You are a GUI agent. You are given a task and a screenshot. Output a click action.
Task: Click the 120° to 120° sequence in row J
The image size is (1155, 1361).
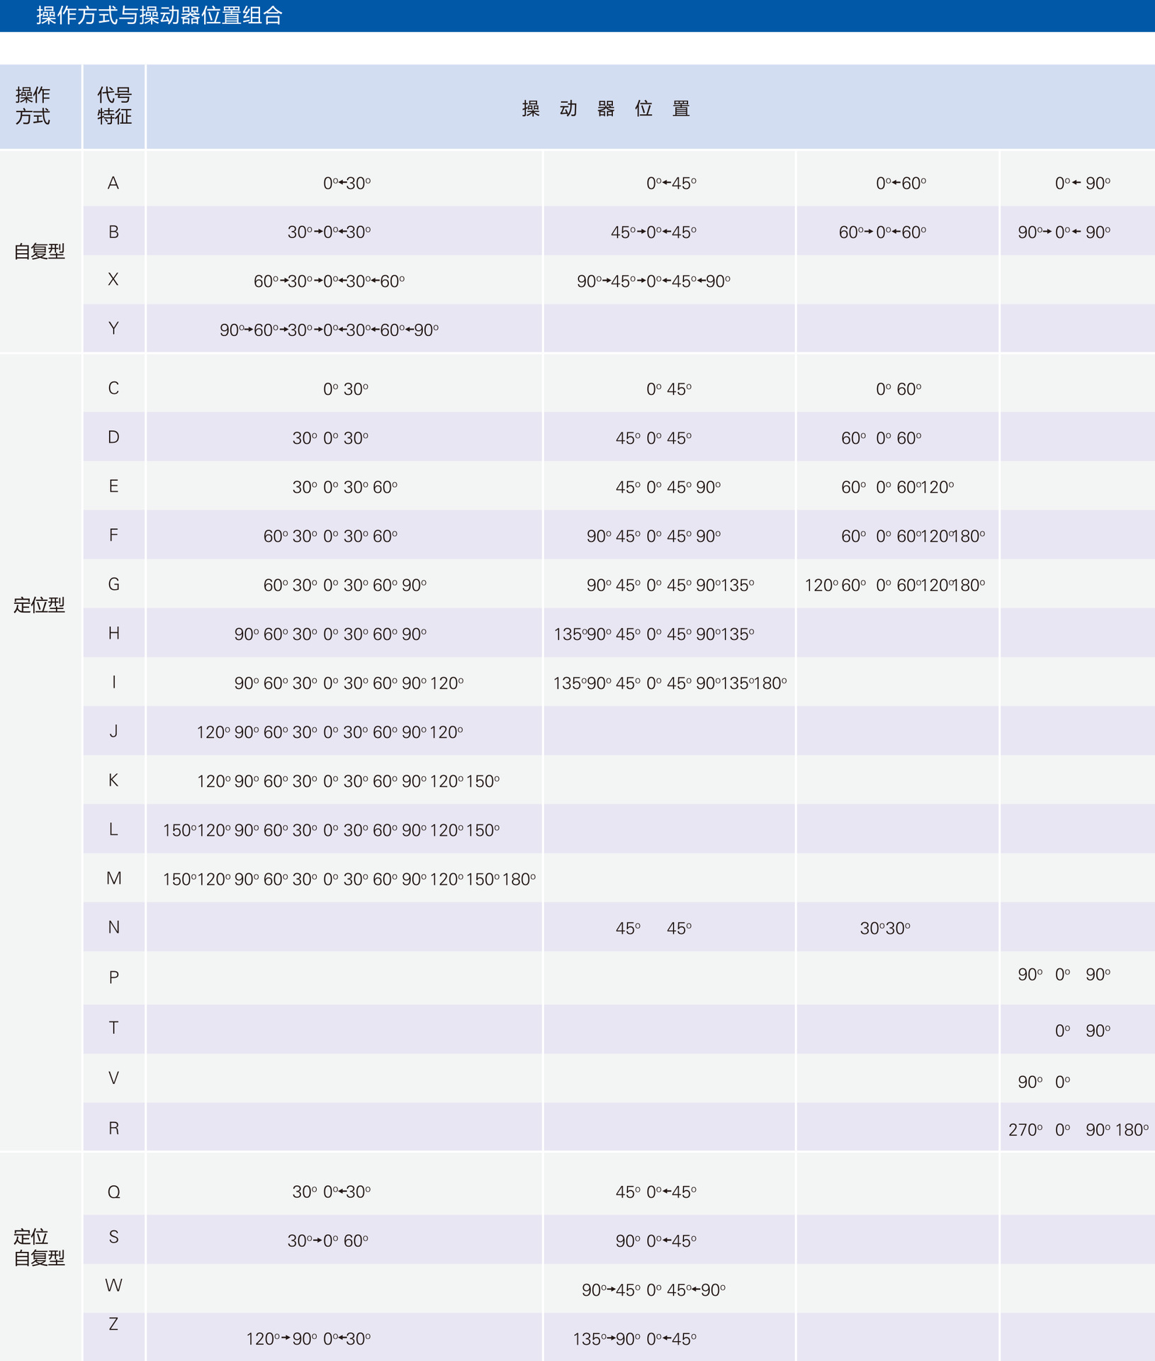[329, 732]
